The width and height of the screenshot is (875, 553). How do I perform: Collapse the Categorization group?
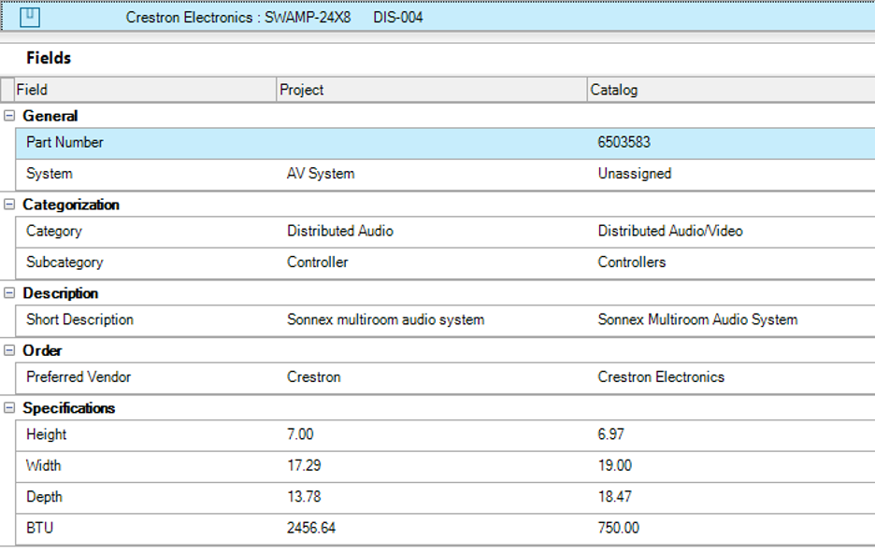9,205
